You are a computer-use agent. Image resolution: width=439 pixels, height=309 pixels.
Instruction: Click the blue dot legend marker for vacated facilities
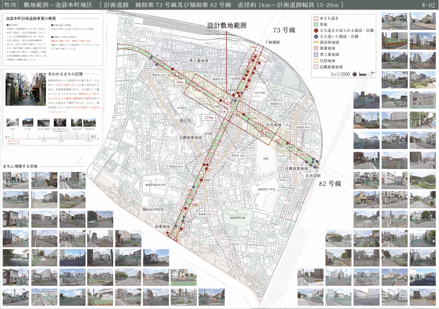coord(316,37)
